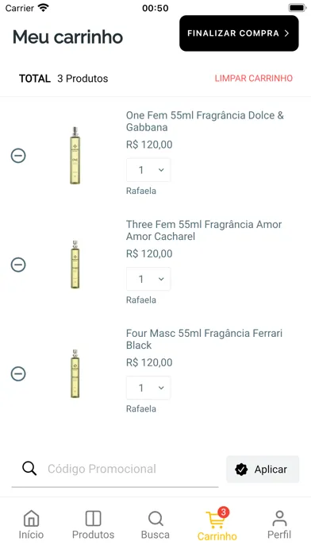Open One Fem fragrance product thumbnail
311x553 pixels.
pos(75,156)
